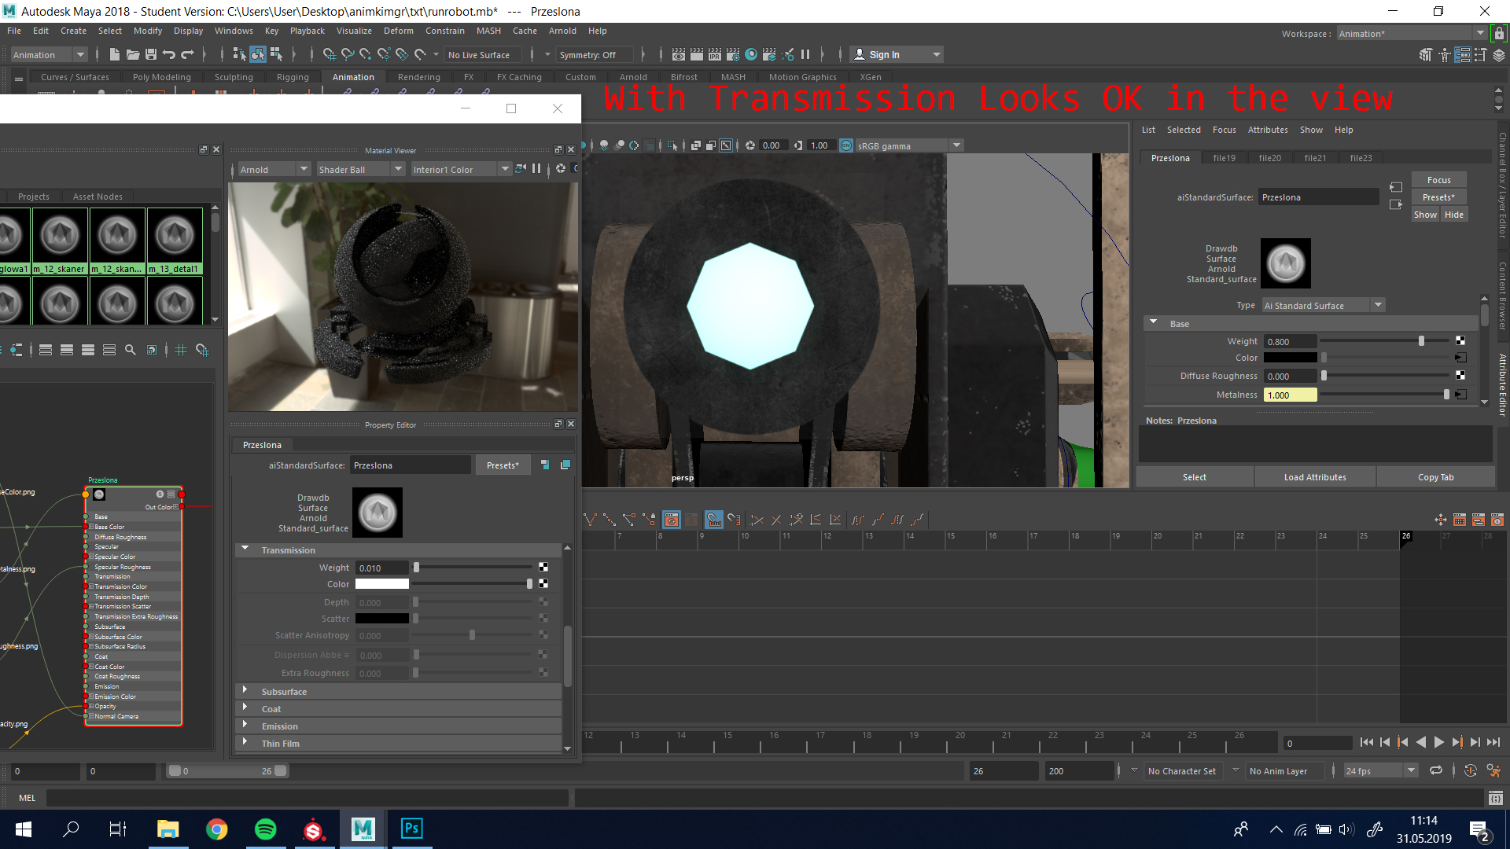Click the search icon in node editor toolbar
The width and height of the screenshot is (1510, 849).
[131, 351]
